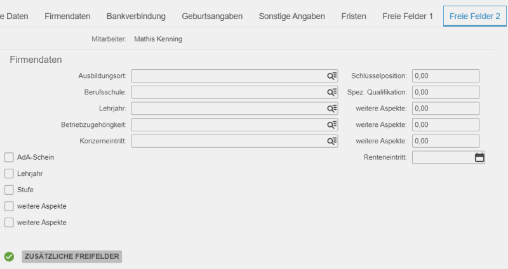Click the Firmendaten section heading
This screenshot has width=508, height=269.
point(36,60)
